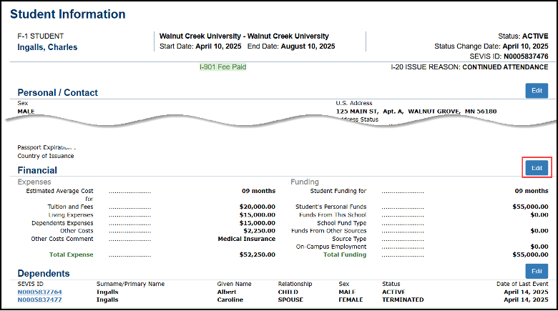The height and width of the screenshot is (311, 558).
Task: Select End Date August 10, 2025
Action: click(291, 46)
